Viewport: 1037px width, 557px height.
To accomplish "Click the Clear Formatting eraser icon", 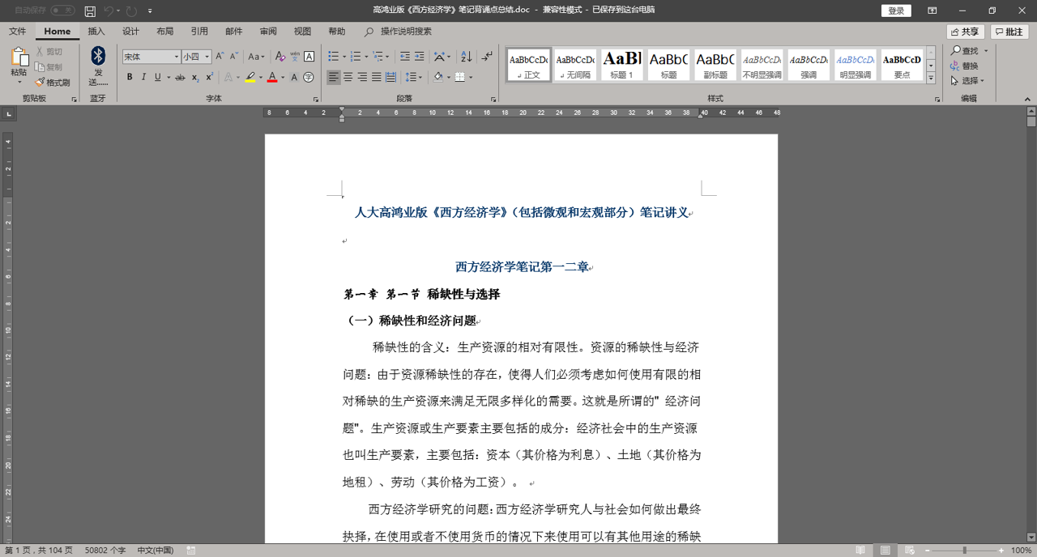I will pos(280,57).
